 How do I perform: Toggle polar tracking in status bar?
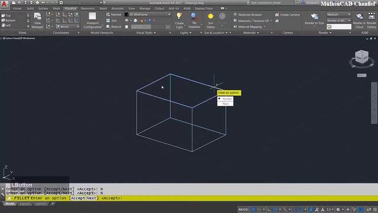[275, 209]
